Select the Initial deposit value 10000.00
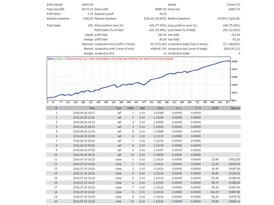The image size is (274, 205). coord(87,5)
